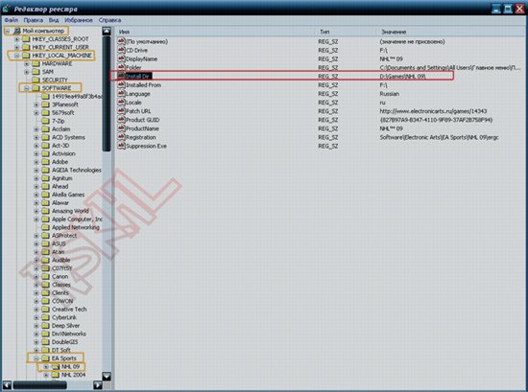Click the tree scroll-right arrow button

pyautogui.click(x=98, y=384)
